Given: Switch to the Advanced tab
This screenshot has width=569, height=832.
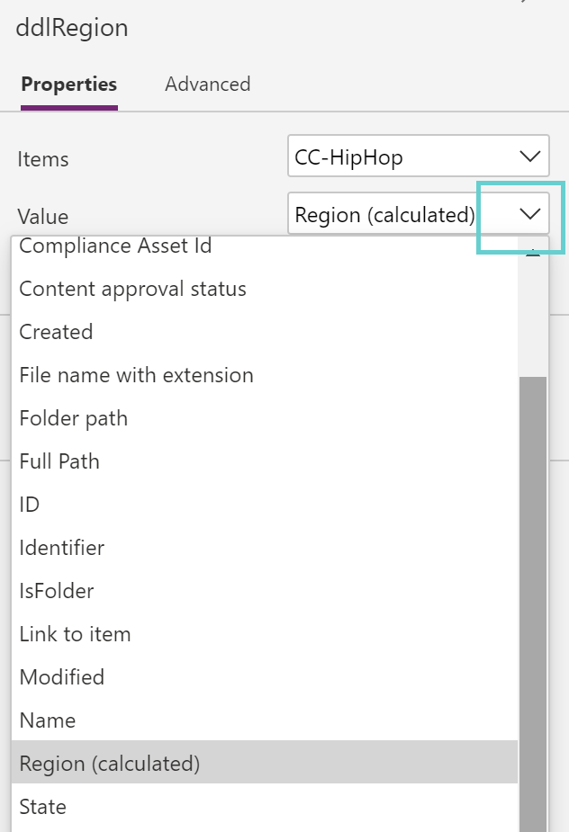Looking at the screenshot, I should click(x=207, y=84).
